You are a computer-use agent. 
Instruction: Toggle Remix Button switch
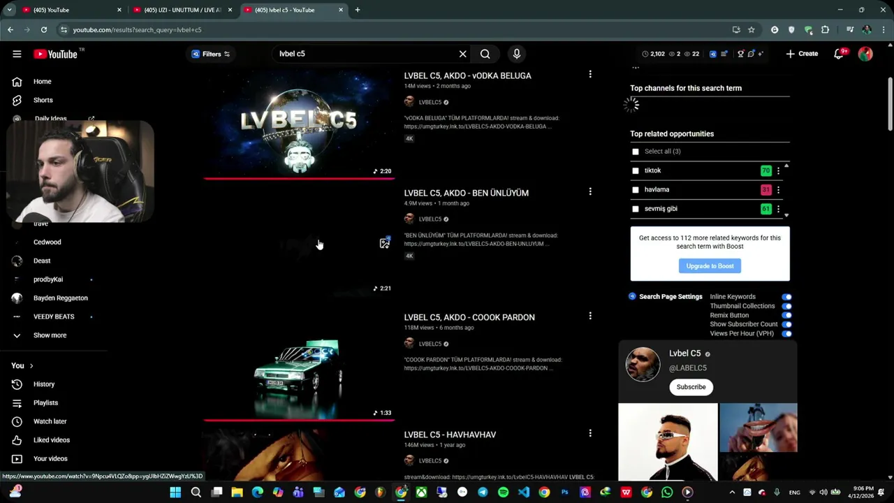pyautogui.click(x=786, y=315)
